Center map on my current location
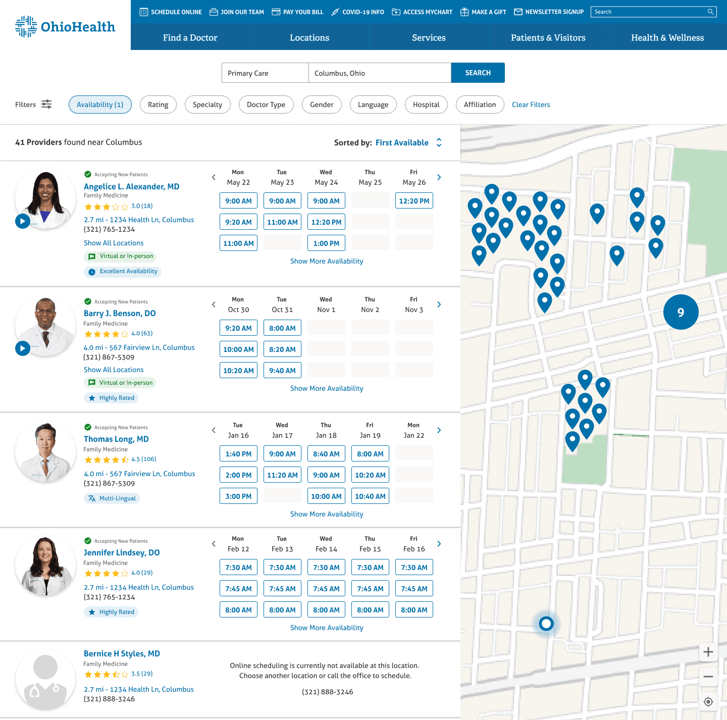Viewport: 727px width, 720px height. point(708,702)
